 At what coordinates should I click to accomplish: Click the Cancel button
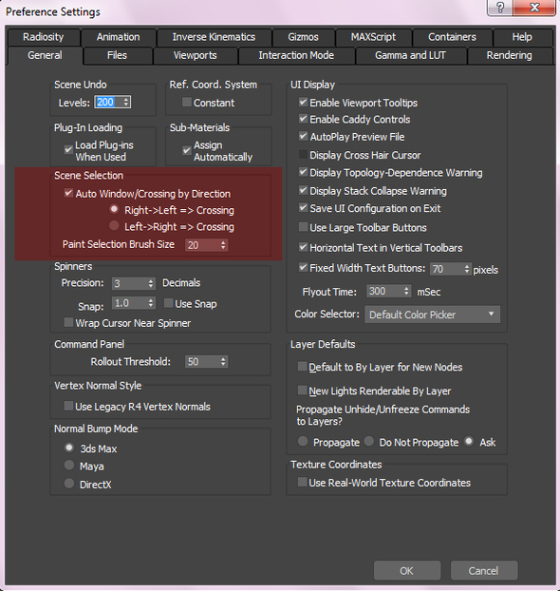[483, 571]
